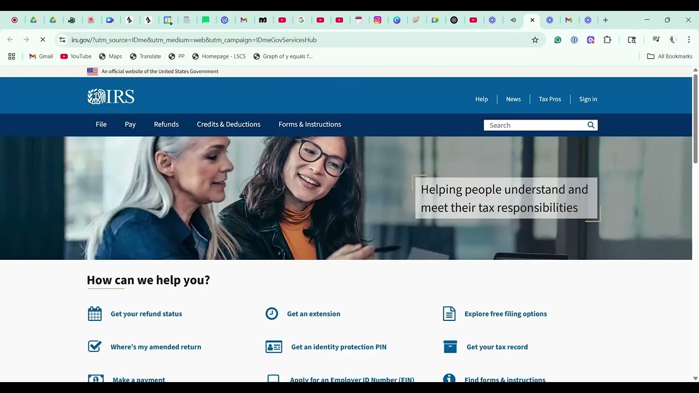The image size is (699, 393).
Task: Click the tax record box icon
Action: click(450, 347)
